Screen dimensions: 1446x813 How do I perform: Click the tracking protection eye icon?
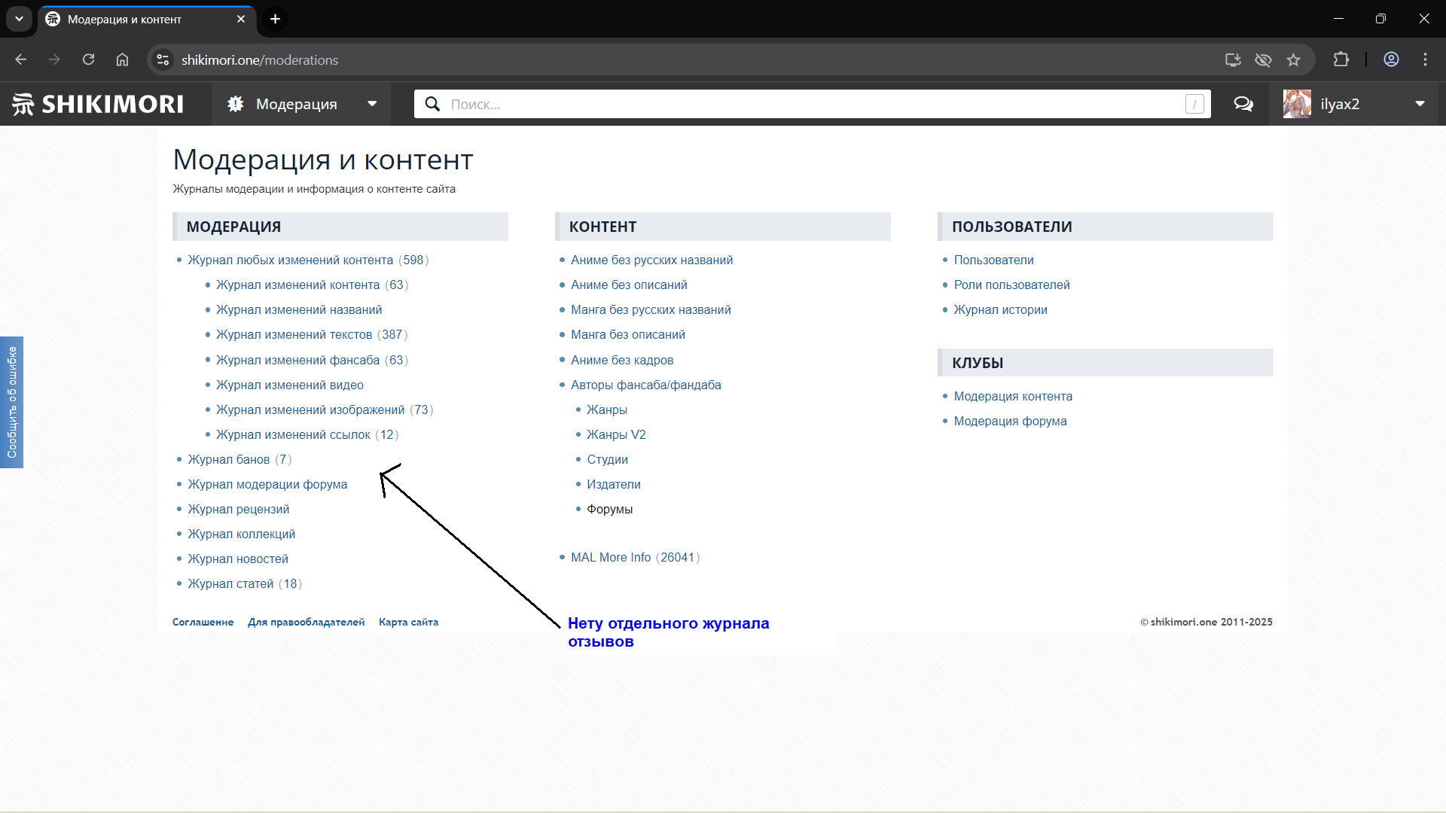click(1263, 59)
